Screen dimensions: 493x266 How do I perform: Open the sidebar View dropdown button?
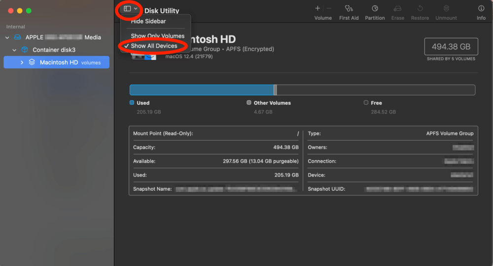coord(130,9)
